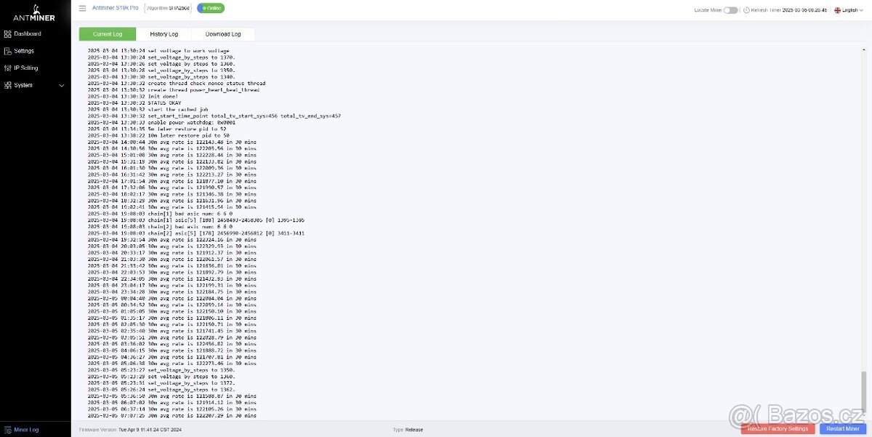Click the firmware version date text
The height and width of the screenshot is (437, 872).
coord(149,430)
